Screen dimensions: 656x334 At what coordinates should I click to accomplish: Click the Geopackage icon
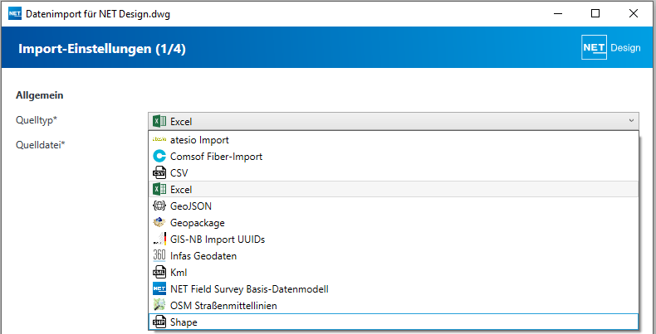(159, 222)
